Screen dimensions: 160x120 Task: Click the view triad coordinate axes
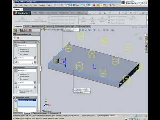tap(47, 103)
